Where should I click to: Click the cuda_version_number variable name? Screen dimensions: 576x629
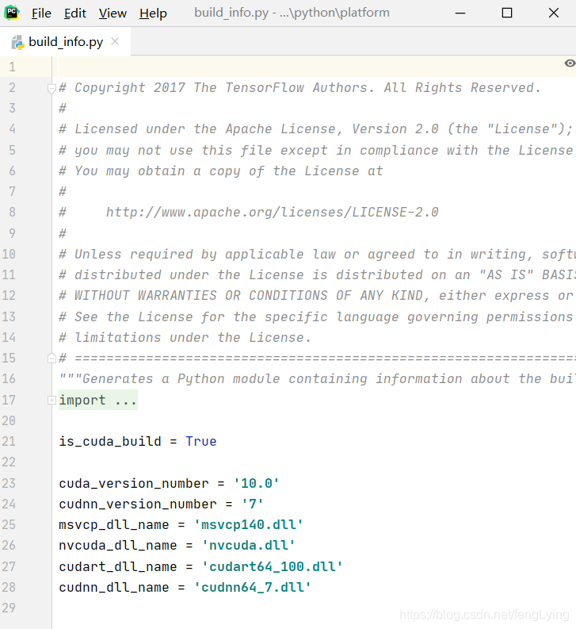pyautogui.click(x=134, y=483)
